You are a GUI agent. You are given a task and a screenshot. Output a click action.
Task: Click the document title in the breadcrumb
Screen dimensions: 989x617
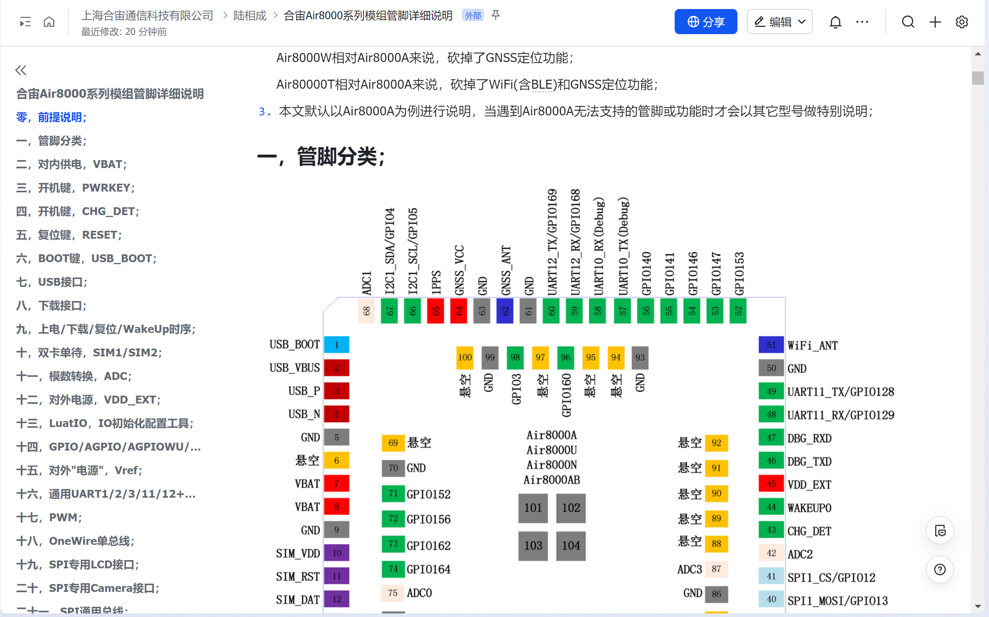click(368, 16)
